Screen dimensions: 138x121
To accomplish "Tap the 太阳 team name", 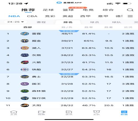I will (36, 105).
